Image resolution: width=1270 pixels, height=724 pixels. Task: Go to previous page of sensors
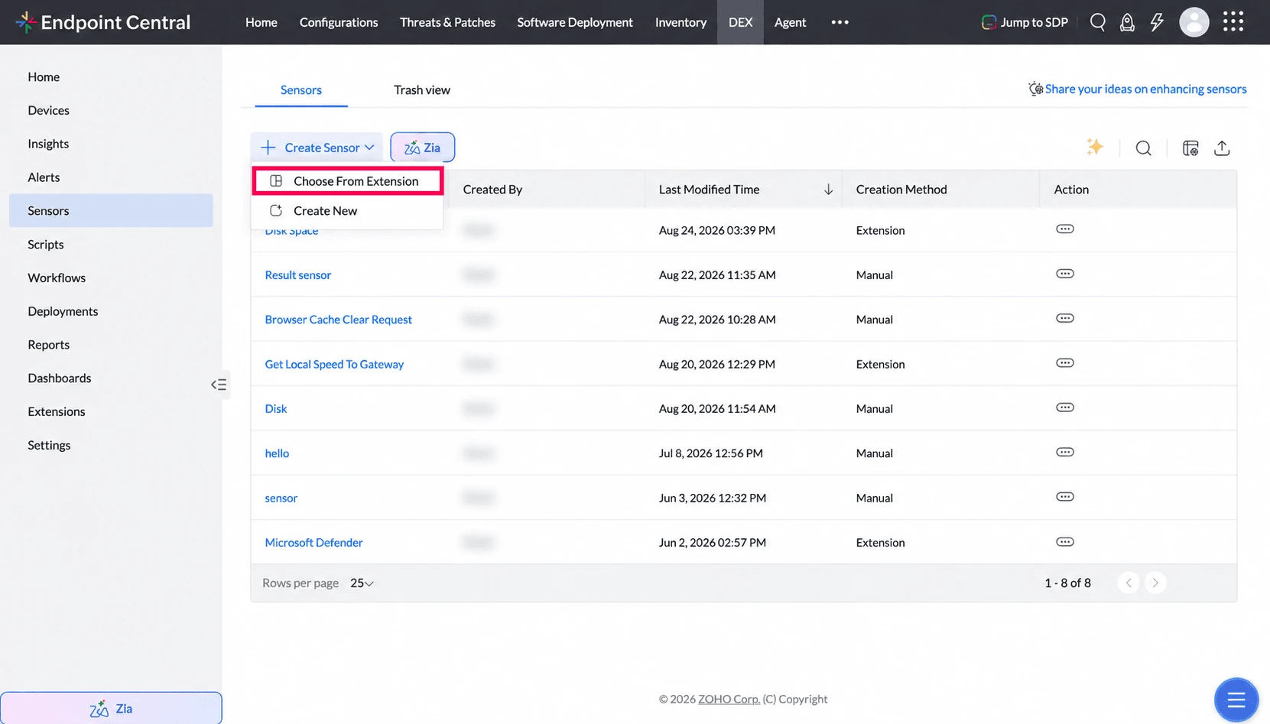(x=1128, y=583)
